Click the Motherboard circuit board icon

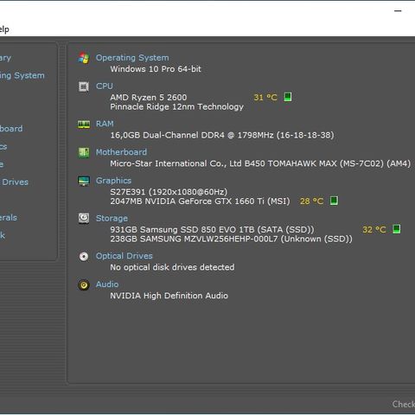pos(84,152)
